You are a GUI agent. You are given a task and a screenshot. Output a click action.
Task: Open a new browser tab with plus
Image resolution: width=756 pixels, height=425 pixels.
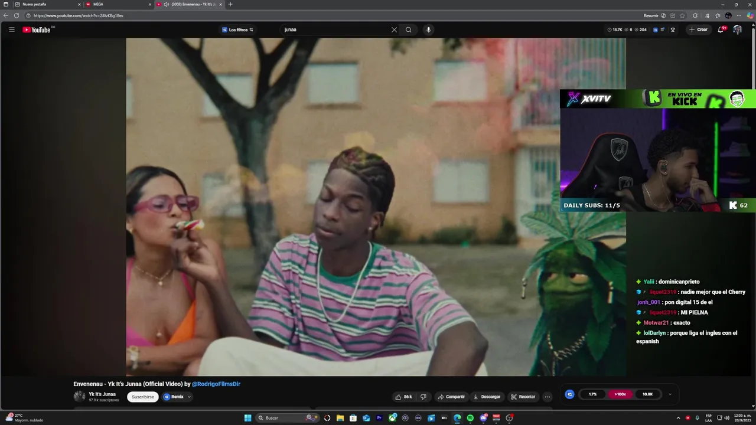tap(230, 4)
